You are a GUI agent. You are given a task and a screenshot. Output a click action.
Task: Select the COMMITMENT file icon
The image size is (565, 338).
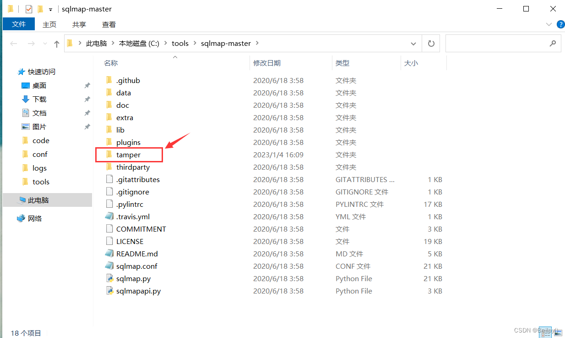pos(109,229)
